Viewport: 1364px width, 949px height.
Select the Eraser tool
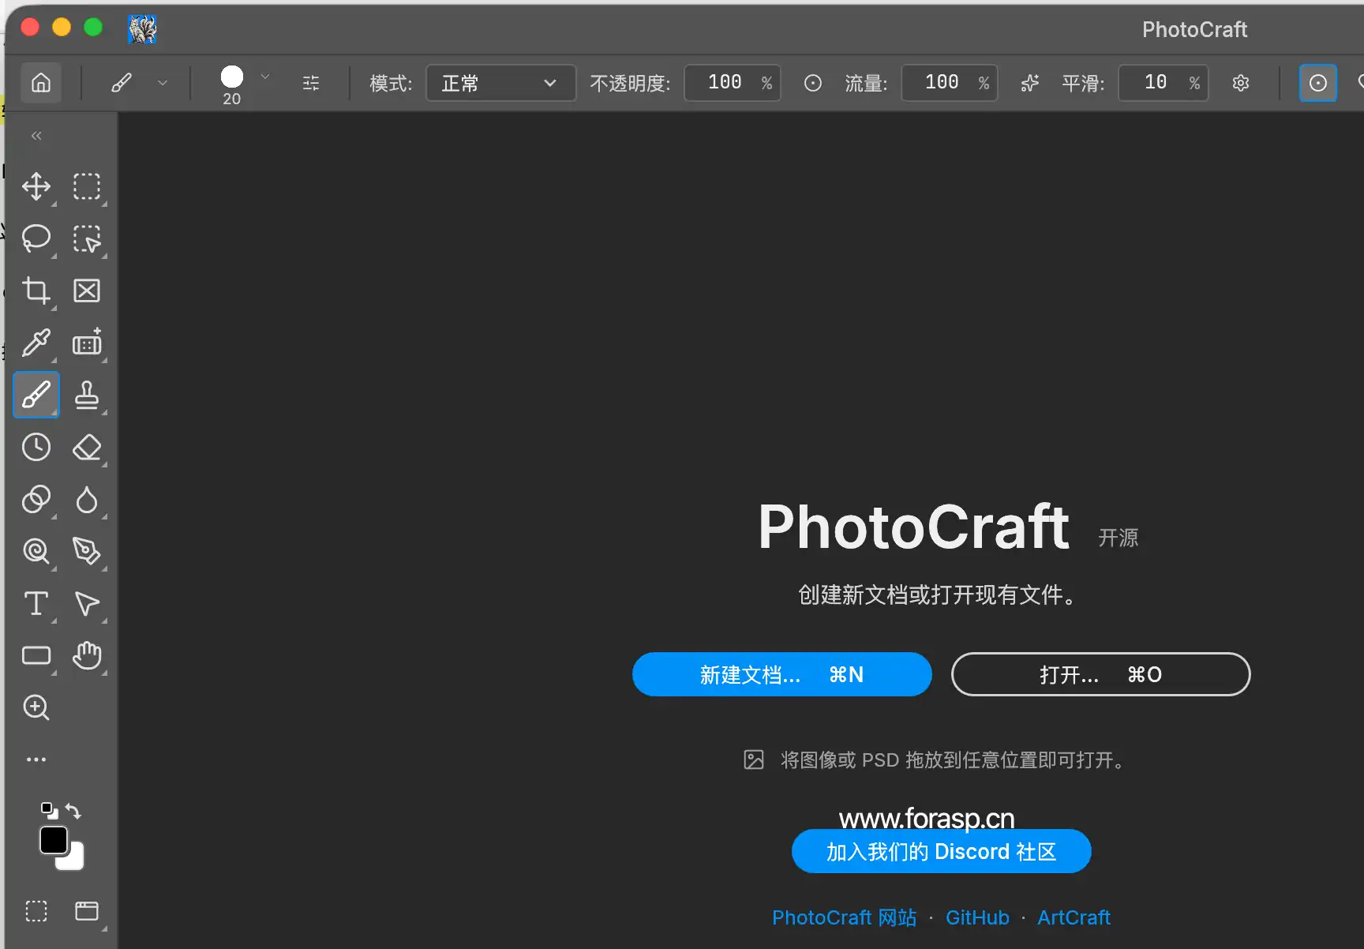point(87,447)
